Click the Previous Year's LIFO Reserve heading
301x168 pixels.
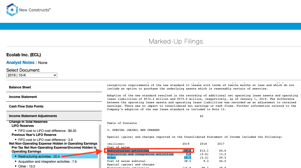(34, 135)
